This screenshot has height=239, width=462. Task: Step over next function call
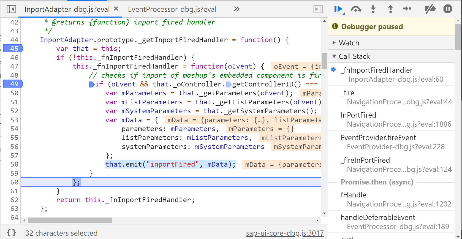[356, 9]
